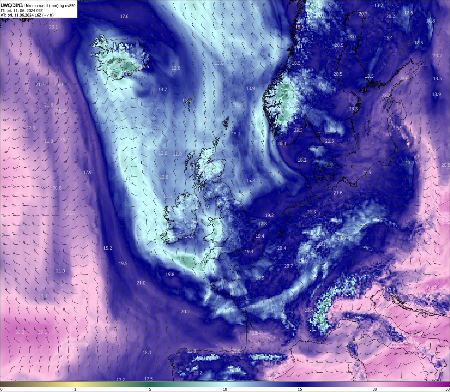Click the 23.1 value label
The image size is (450, 392).
(53, 27)
